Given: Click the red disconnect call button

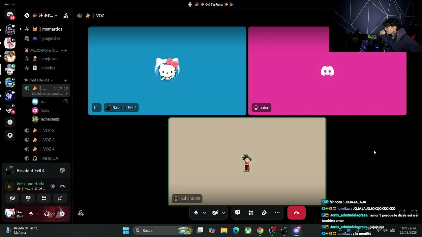Looking at the screenshot, I should (296, 213).
